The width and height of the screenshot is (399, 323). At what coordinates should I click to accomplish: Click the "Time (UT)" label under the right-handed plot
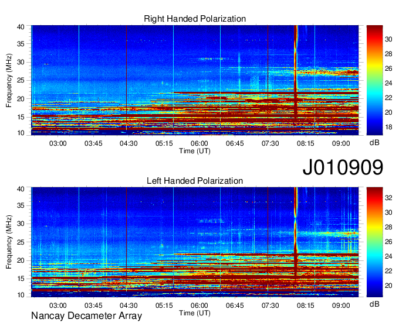tap(195, 151)
